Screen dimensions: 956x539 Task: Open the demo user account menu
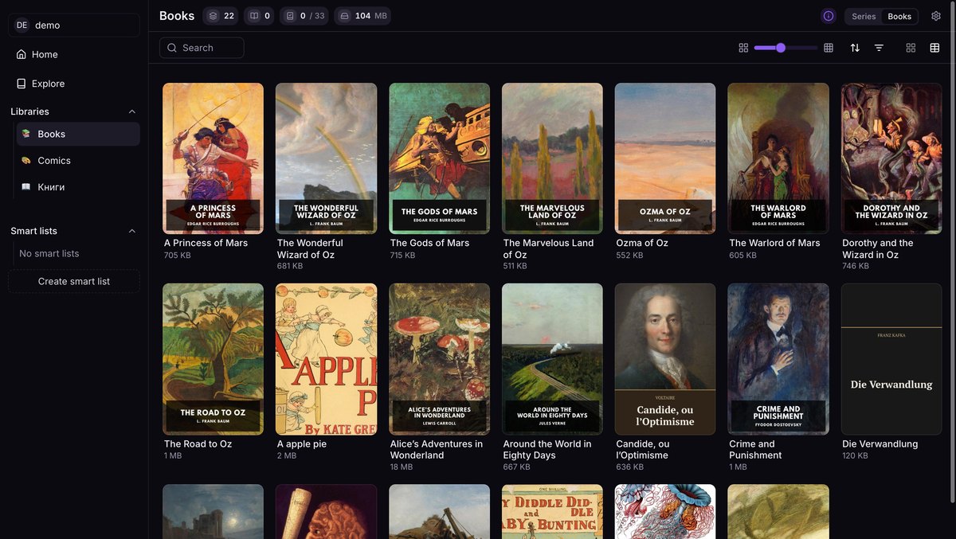(74, 25)
